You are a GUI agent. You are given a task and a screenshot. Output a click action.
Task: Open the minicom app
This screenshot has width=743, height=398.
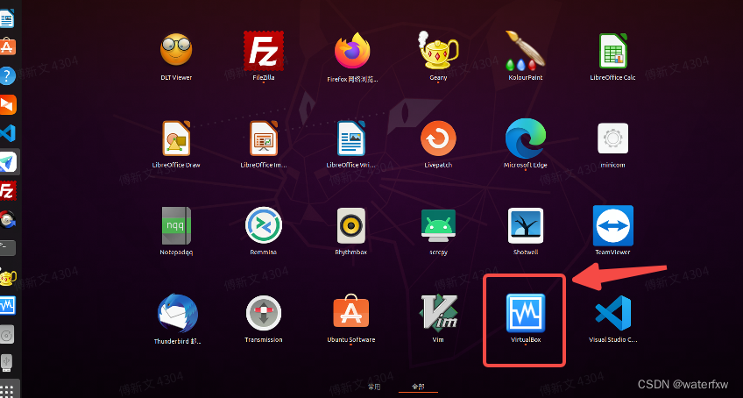click(612, 139)
